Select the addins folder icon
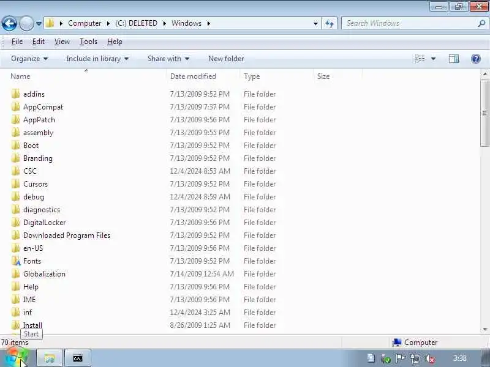 point(15,94)
